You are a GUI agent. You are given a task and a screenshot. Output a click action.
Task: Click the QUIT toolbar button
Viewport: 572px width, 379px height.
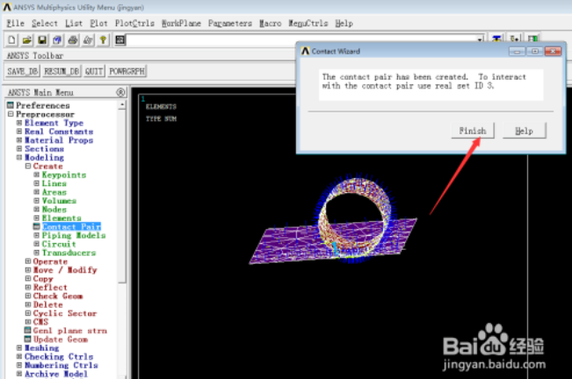(94, 71)
